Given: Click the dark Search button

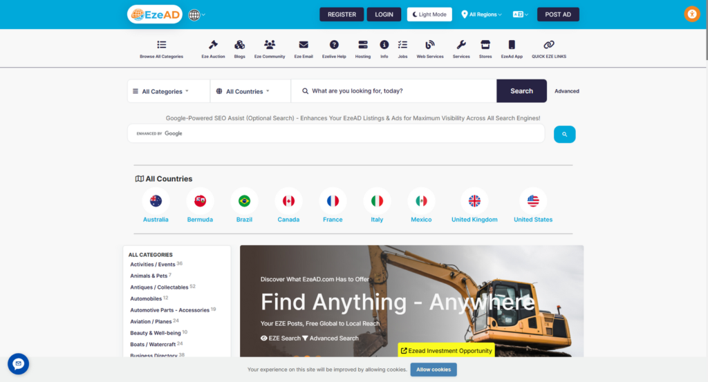Looking at the screenshot, I should coord(521,91).
